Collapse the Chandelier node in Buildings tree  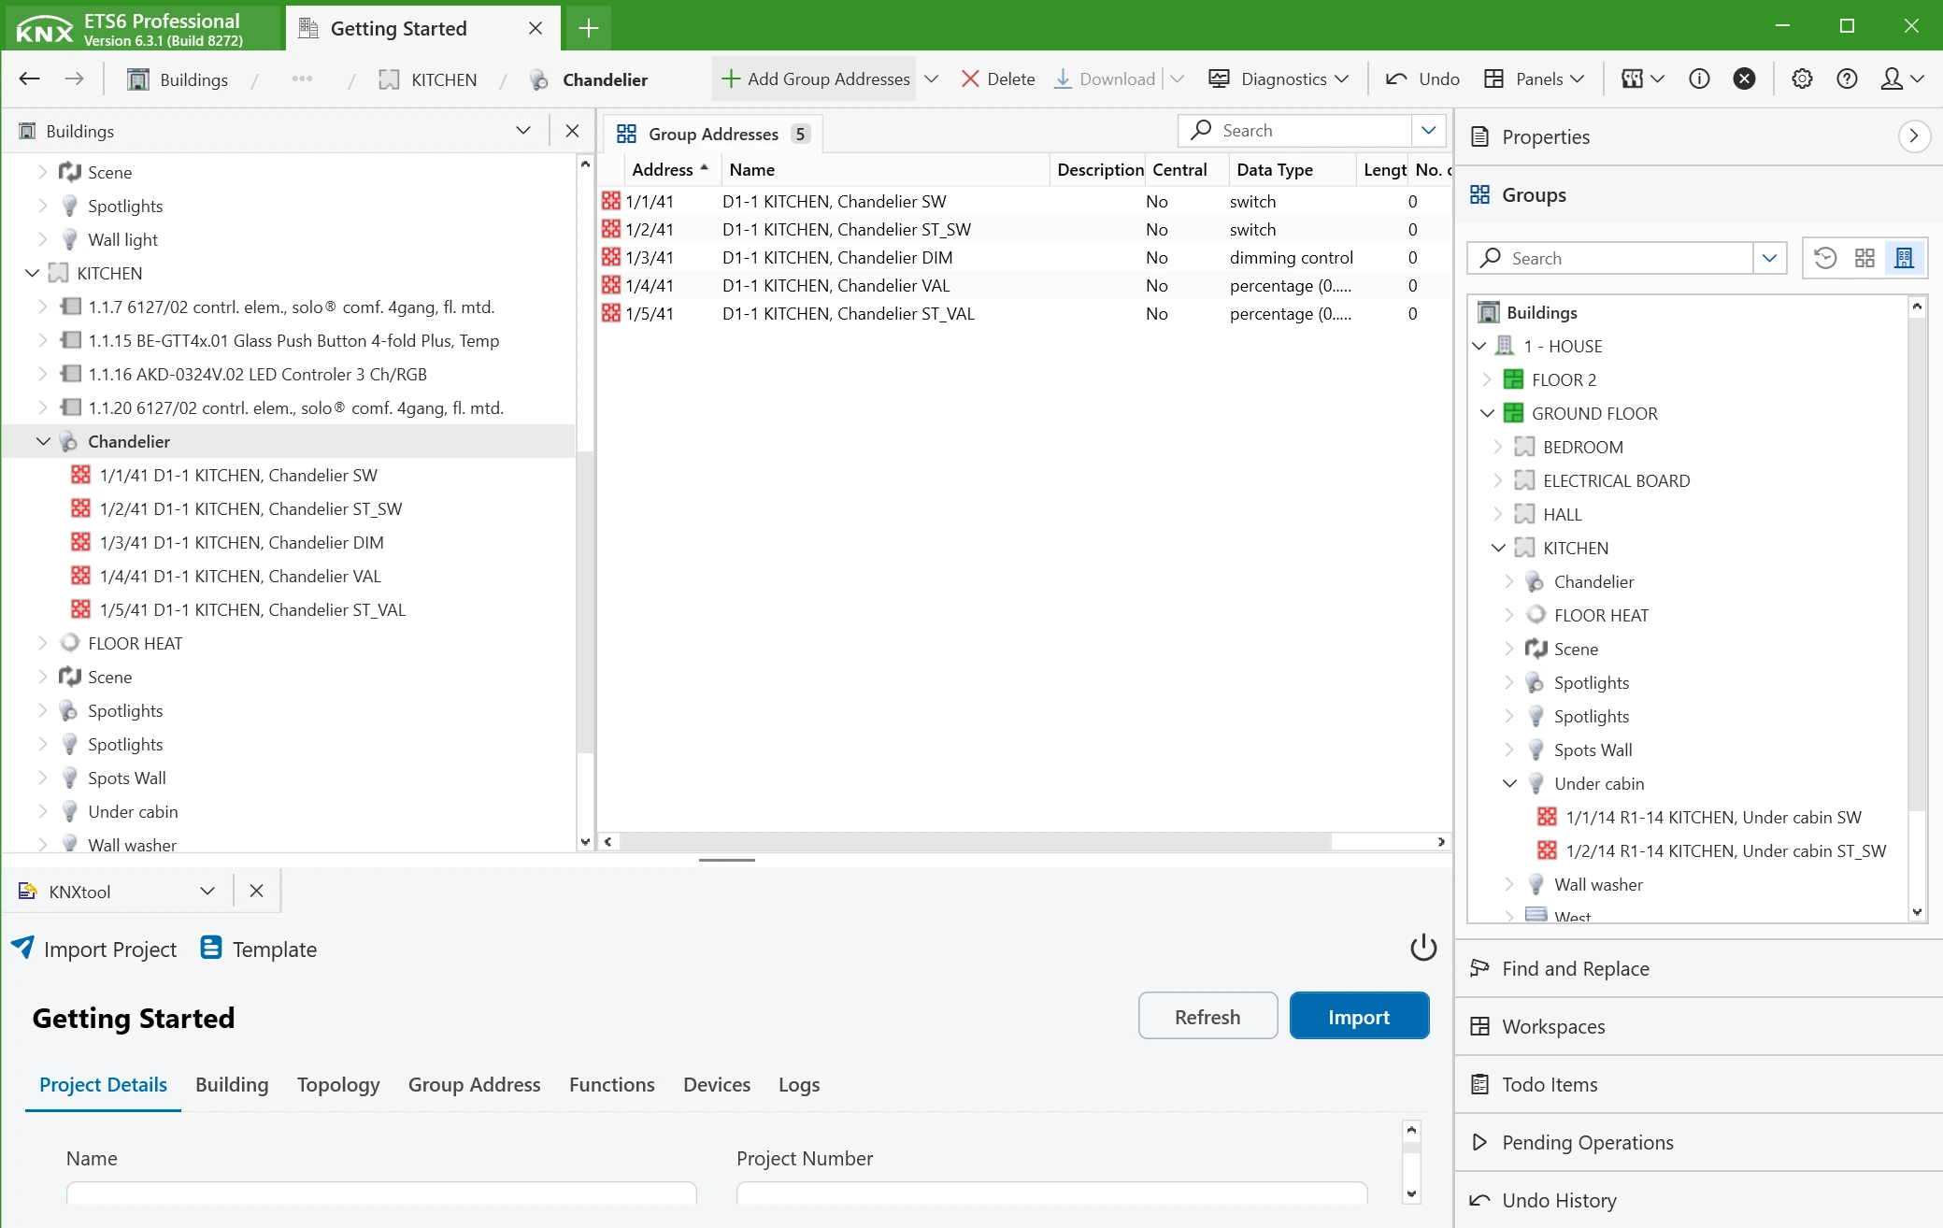[x=43, y=441]
